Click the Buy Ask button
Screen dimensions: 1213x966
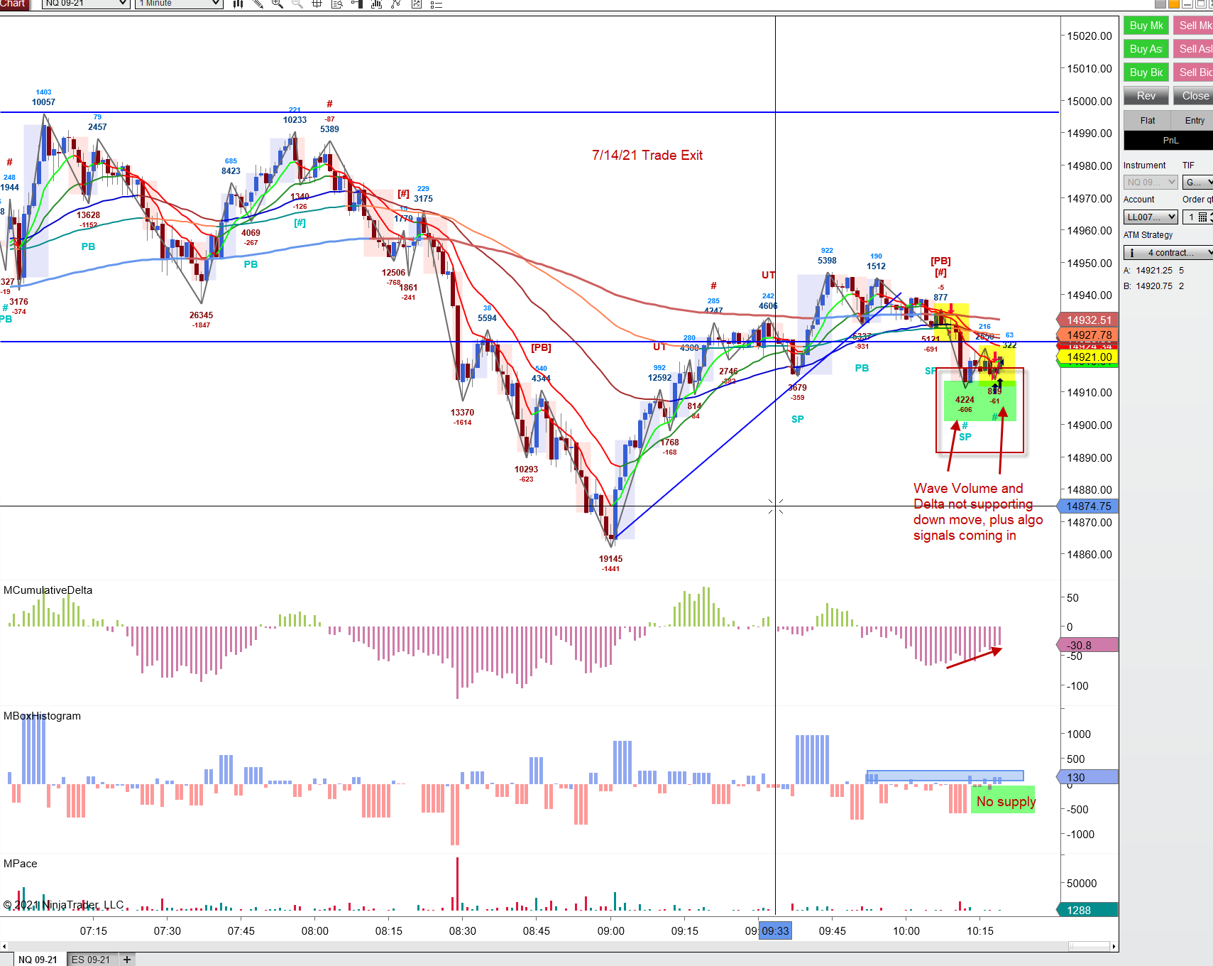point(1146,49)
